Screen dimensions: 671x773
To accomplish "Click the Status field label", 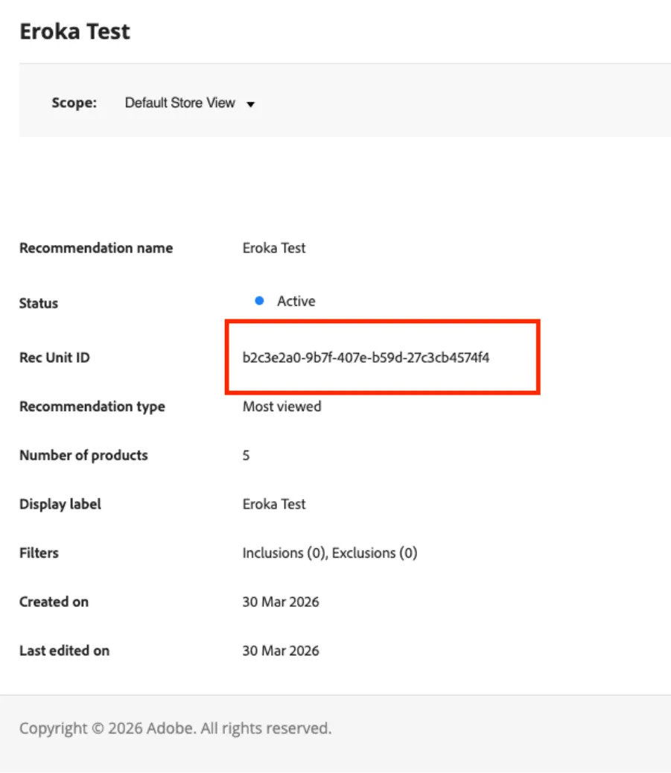I will (39, 303).
